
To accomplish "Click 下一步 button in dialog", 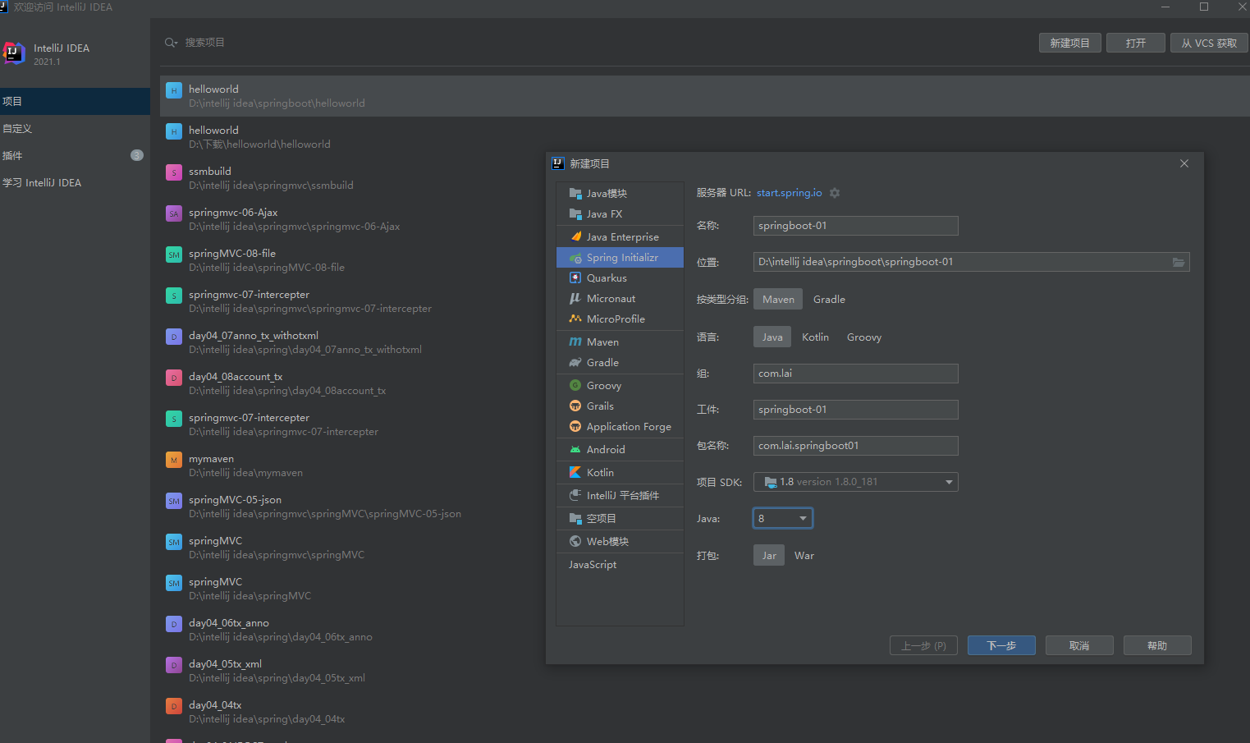I will pyautogui.click(x=1001, y=645).
